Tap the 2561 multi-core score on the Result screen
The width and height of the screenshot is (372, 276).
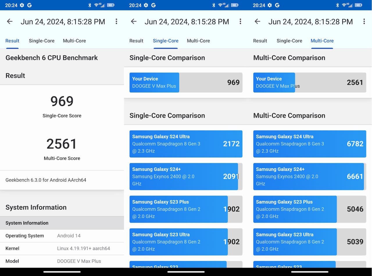click(x=62, y=144)
